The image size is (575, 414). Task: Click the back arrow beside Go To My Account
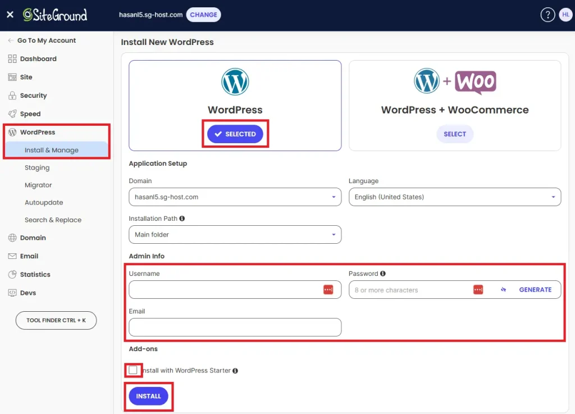11,40
